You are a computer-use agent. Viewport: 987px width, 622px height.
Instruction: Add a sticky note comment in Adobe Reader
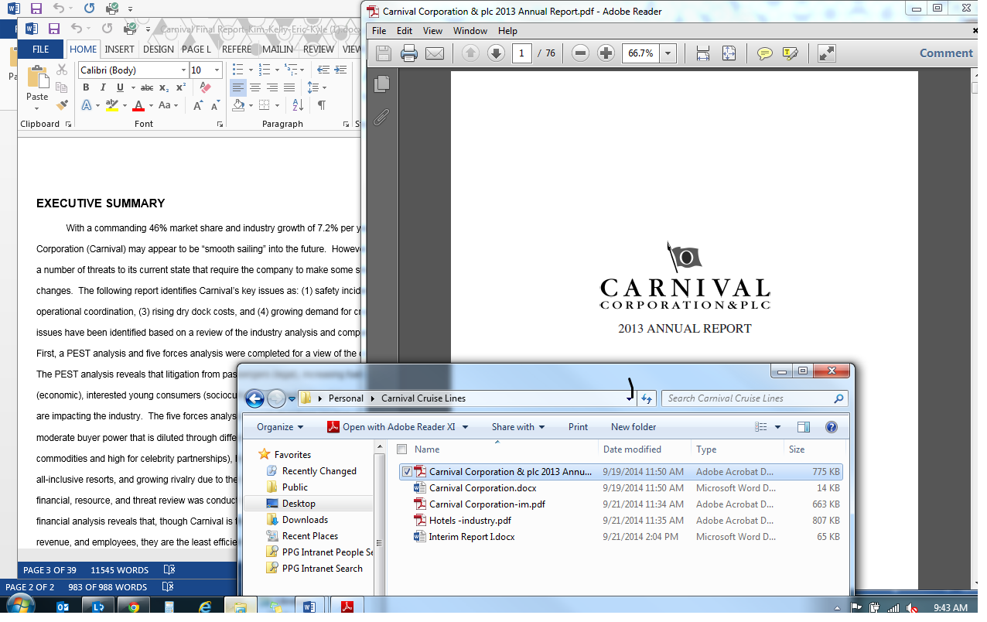pyautogui.click(x=764, y=53)
